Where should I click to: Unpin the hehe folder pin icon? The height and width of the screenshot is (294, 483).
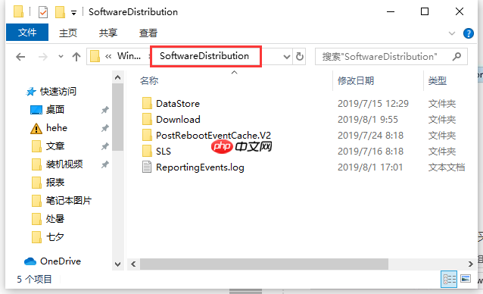[x=105, y=128]
